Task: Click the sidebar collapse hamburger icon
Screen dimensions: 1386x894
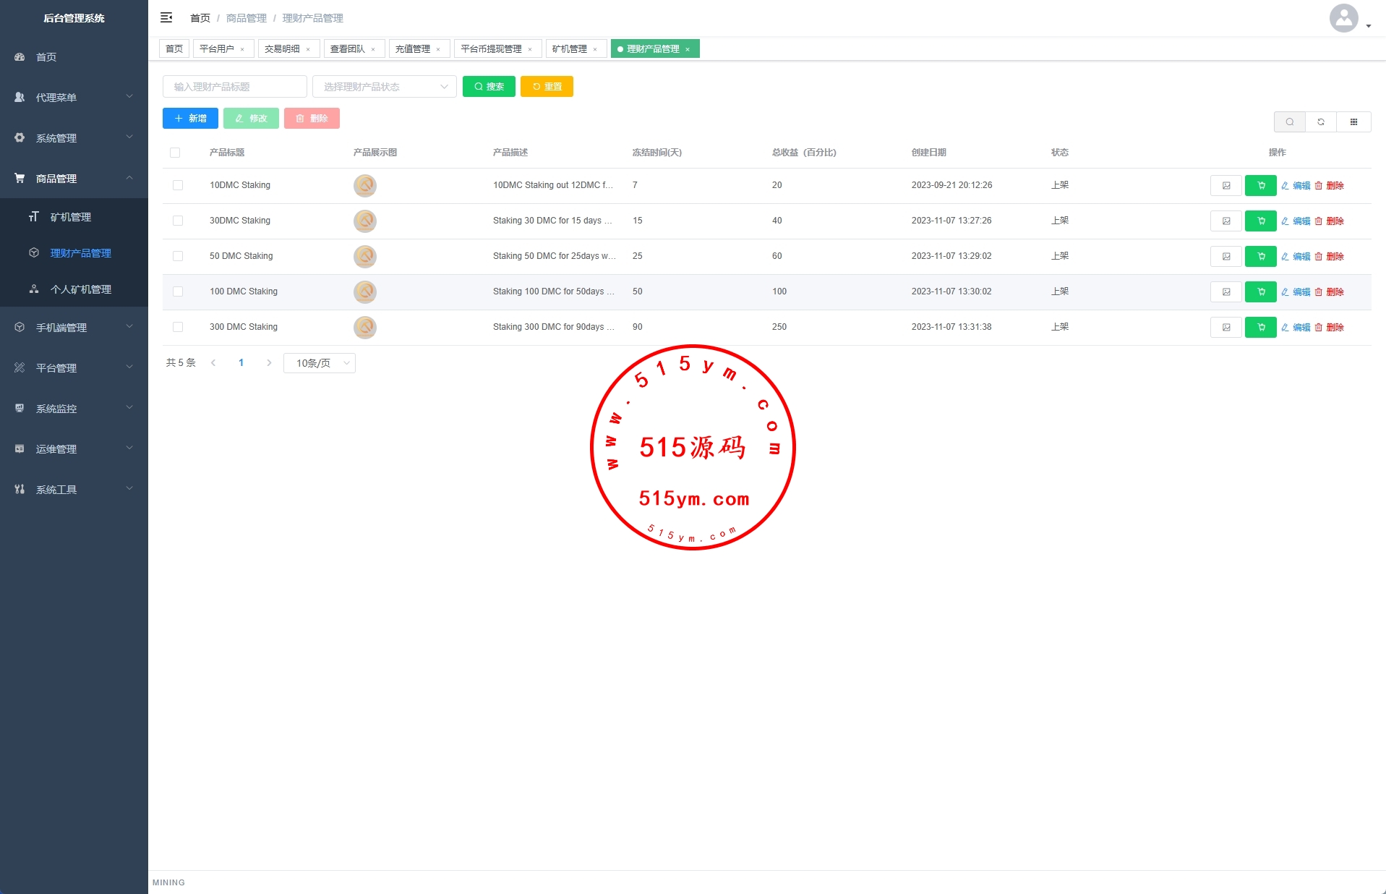Action: click(x=166, y=17)
